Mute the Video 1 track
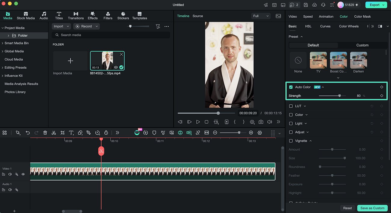 tap(10, 174)
